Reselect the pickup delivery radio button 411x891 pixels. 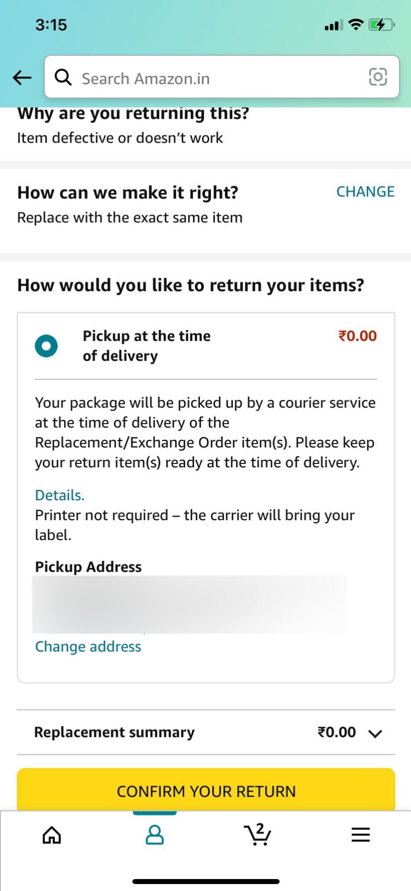tap(46, 346)
